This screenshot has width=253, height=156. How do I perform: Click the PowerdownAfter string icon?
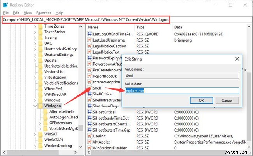pyautogui.click(x=90, y=64)
